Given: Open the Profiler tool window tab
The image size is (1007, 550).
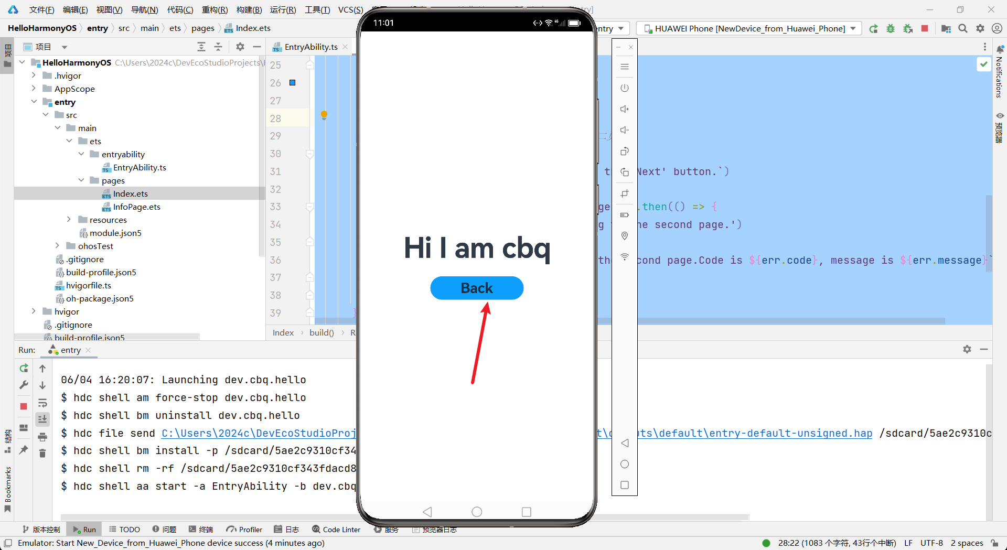Looking at the screenshot, I should [244, 530].
